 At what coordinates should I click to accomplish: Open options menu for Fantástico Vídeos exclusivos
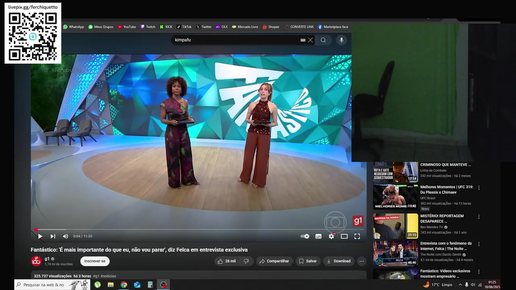tap(479, 272)
